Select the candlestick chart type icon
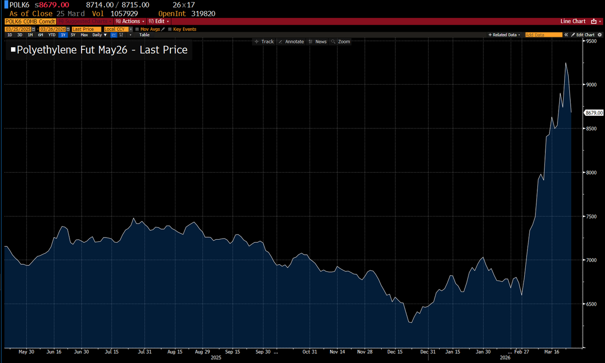605x363 pixels. (x=121, y=35)
